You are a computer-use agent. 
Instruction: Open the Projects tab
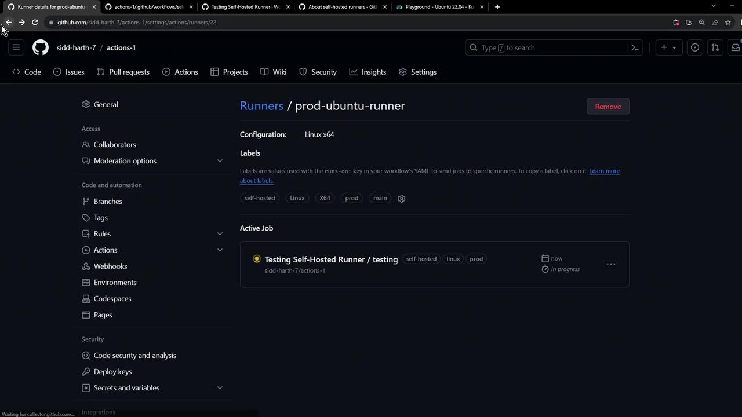[229, 72]
